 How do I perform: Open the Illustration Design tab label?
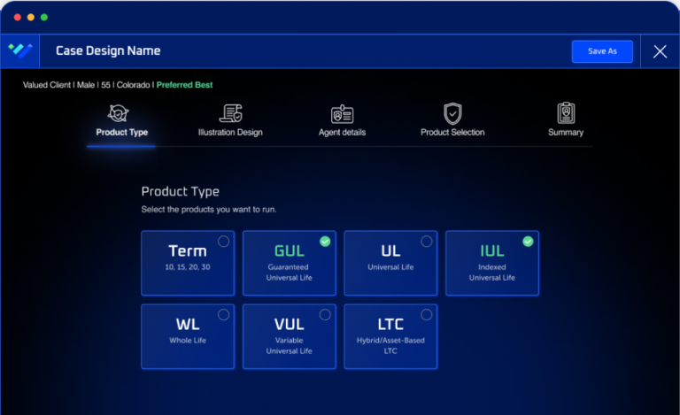pyautogui.click(x=230, y=133)
